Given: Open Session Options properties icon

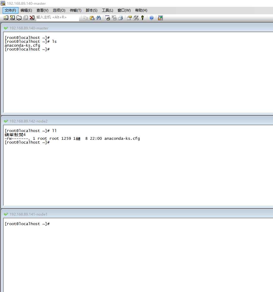Looking at the screenshot, I should coord(129,18).
